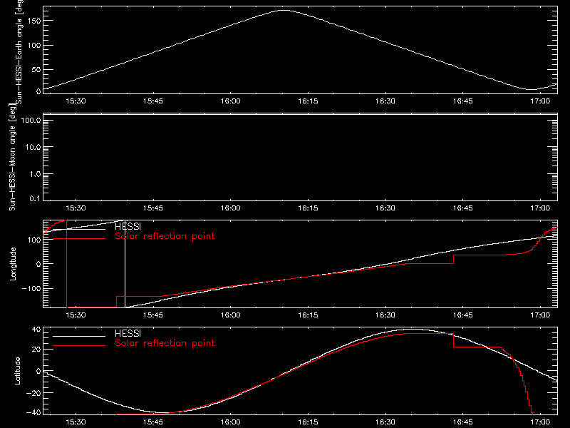Click the 1.0 tick on the Moon angle plot

click(35, 174)
